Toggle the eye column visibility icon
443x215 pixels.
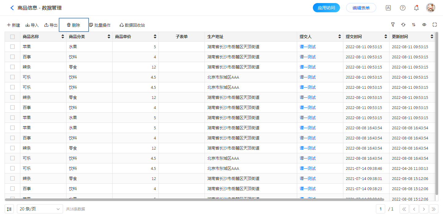(424, 25)
